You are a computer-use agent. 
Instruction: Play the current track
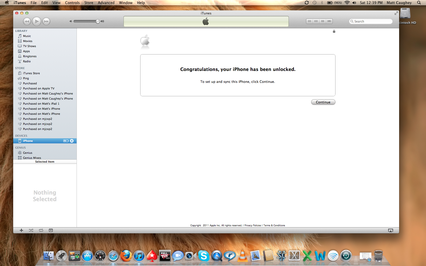[37, 21]
